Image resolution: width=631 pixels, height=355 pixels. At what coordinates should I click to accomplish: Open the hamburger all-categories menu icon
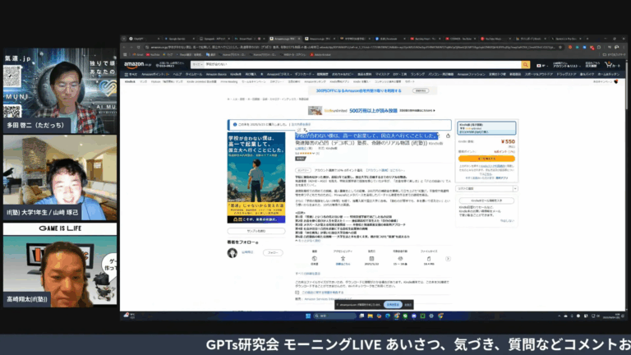tap(127, 75)
